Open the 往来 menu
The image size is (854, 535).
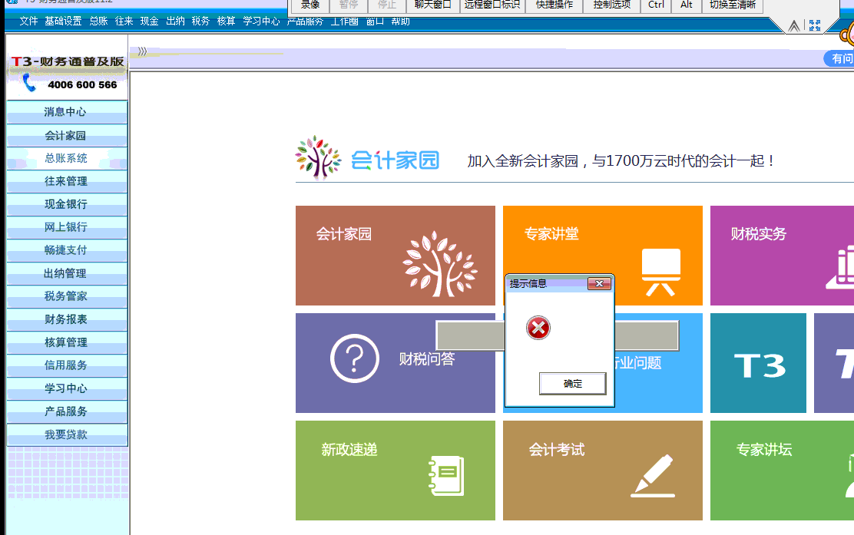click(124, 21)
